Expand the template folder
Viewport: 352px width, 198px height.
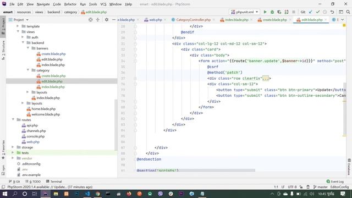click(x=18, y=26)
